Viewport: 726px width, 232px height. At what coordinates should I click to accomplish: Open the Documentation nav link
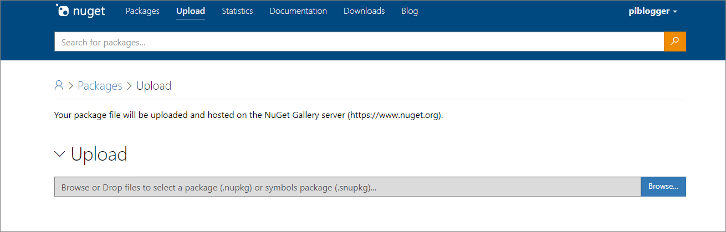tap(298, 11)
